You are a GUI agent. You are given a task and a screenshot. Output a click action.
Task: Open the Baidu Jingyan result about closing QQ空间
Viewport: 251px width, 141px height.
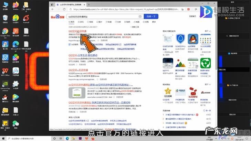[100, 102]
